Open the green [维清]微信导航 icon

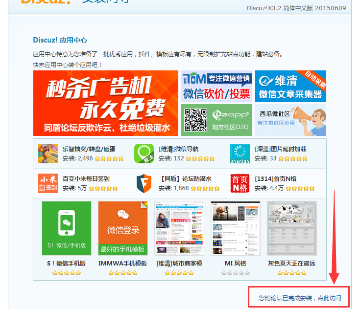tap(144, 154)
